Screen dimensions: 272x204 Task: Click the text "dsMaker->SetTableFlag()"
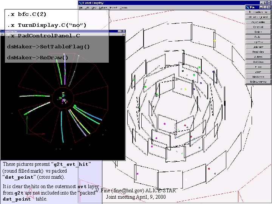click(x=48, y=47)
